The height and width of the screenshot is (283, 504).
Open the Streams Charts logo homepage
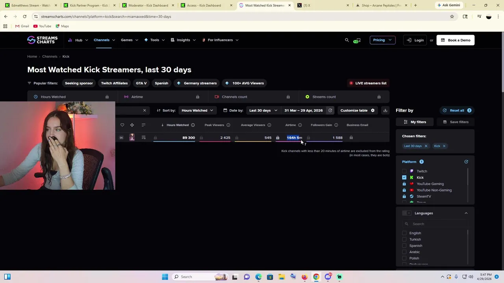(x=42, y=40)
